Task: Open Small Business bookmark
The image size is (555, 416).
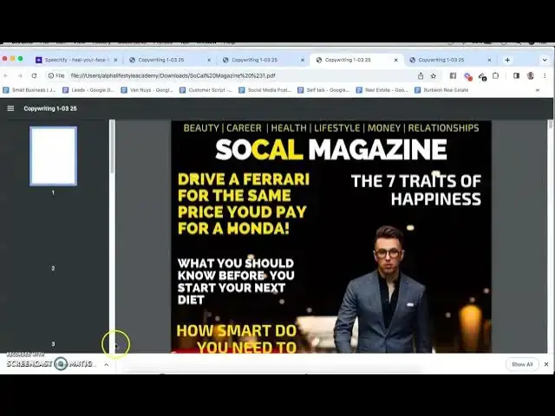Action: click(x=29, y=90)
